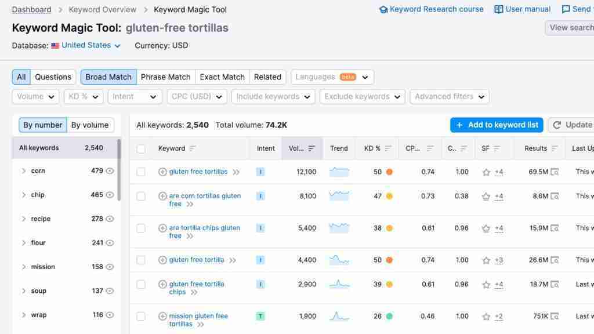Sort by SF column sort icon
This screenshot has height=334, width=594.
coord(497,148)
